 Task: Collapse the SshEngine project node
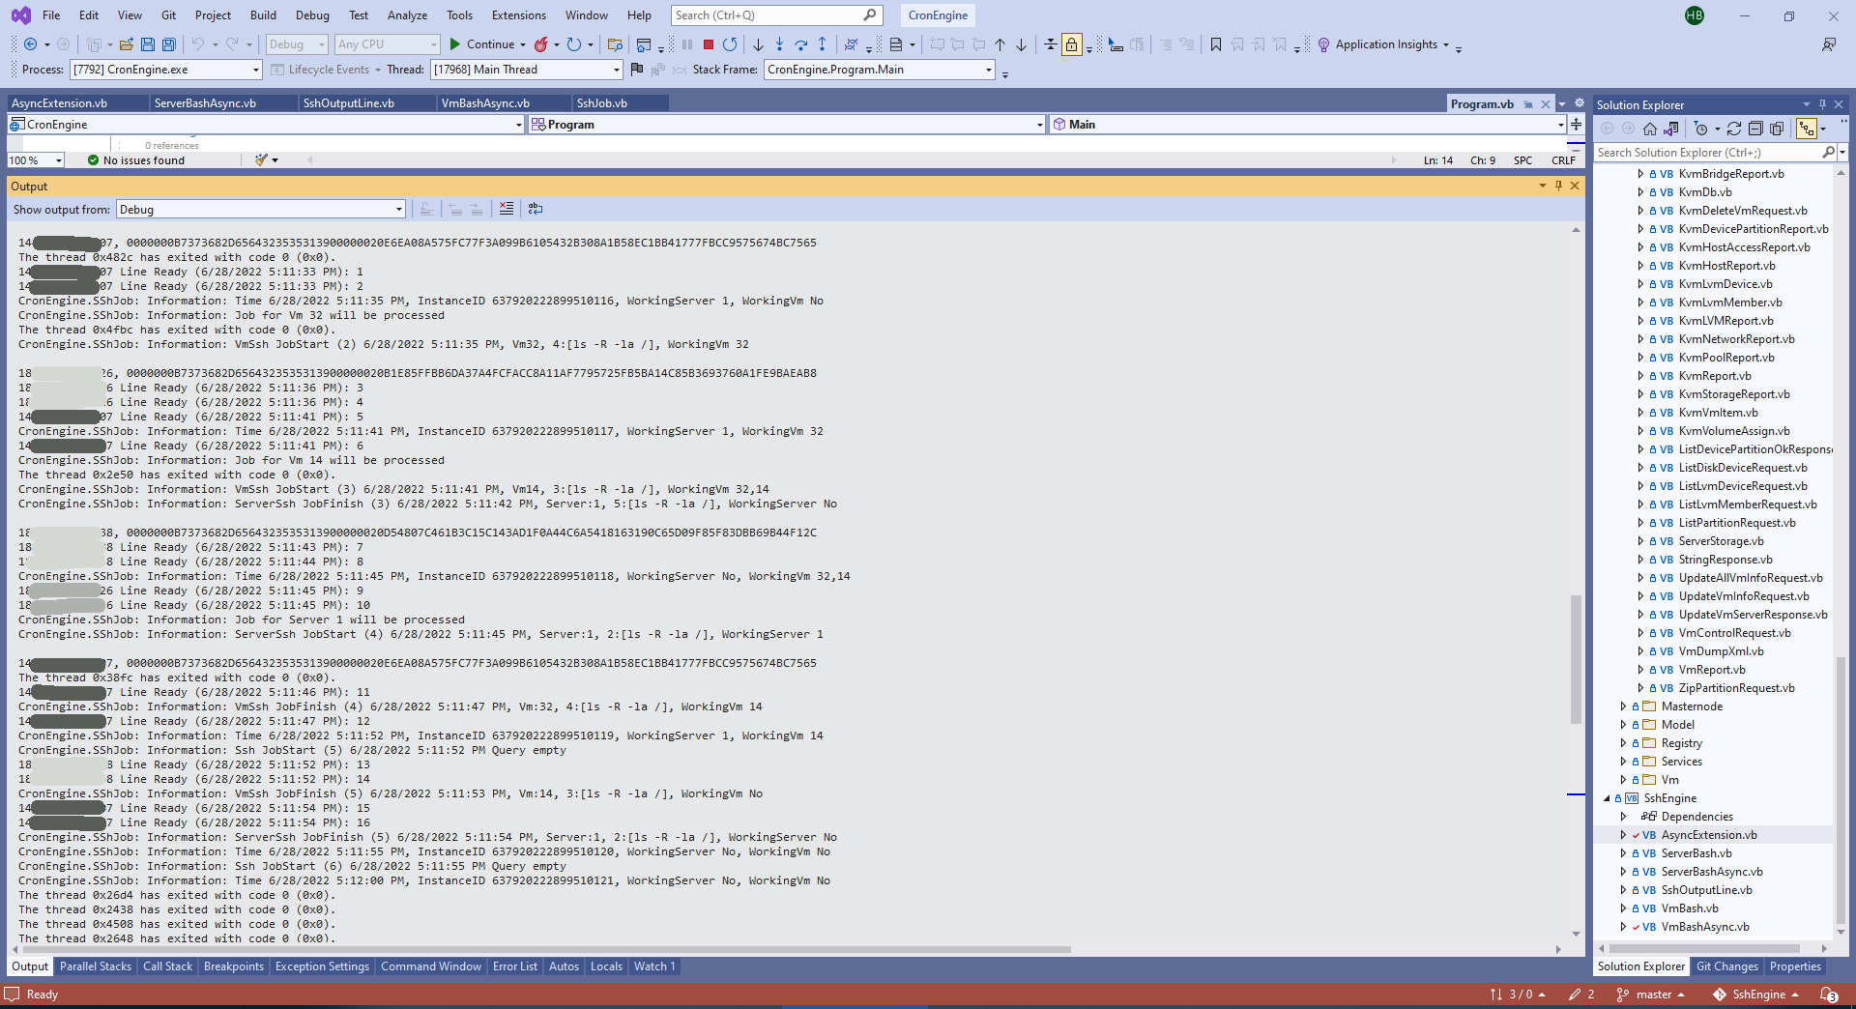point(1607,798)
